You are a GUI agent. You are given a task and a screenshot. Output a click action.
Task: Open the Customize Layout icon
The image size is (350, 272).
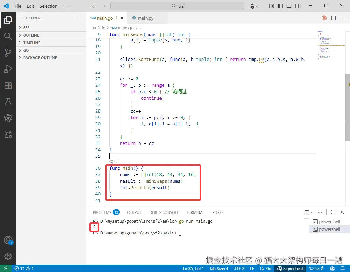coord(271,6)
